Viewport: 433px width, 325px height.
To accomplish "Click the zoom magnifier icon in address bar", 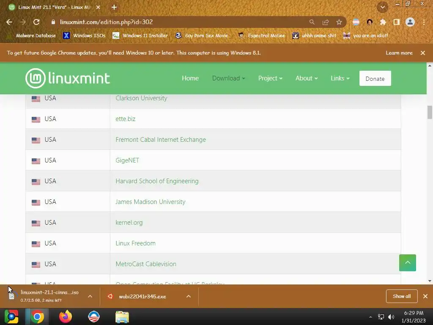I will [x=312, y=22].
